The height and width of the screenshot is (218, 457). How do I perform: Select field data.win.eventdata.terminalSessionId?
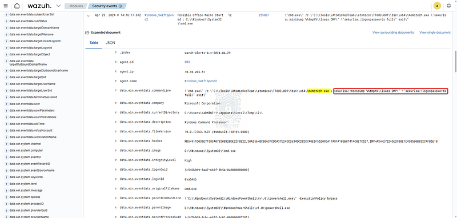[x=33, y=97]
